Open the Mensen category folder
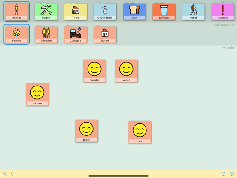The image size is (237, 178). pos(17,12)
